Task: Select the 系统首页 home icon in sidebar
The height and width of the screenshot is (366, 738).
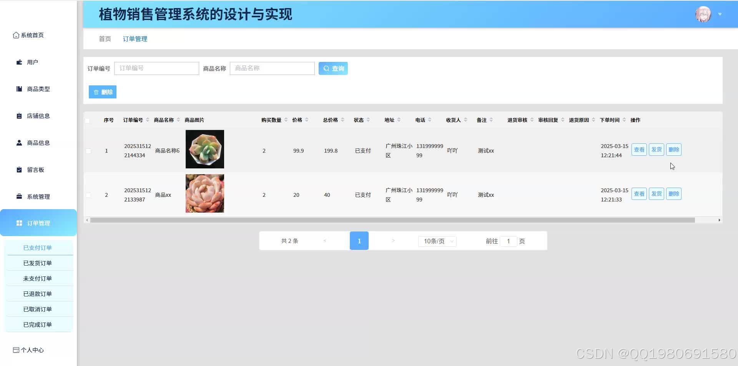Action: (x=16, y=35)
